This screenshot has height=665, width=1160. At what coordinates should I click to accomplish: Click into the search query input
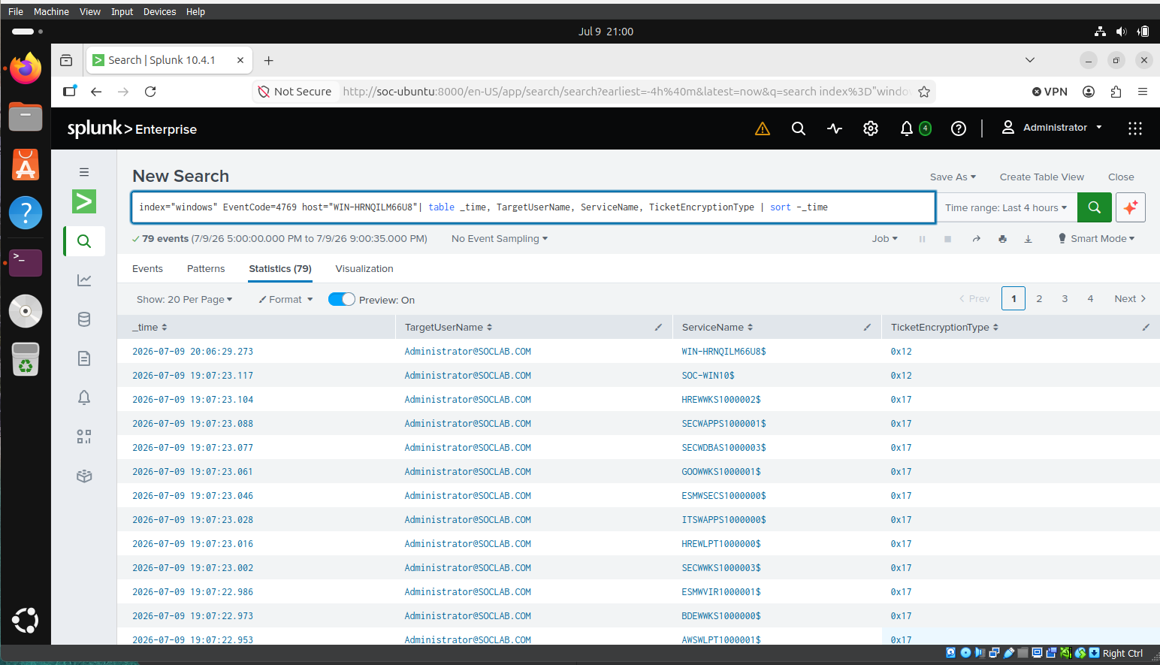533,207
